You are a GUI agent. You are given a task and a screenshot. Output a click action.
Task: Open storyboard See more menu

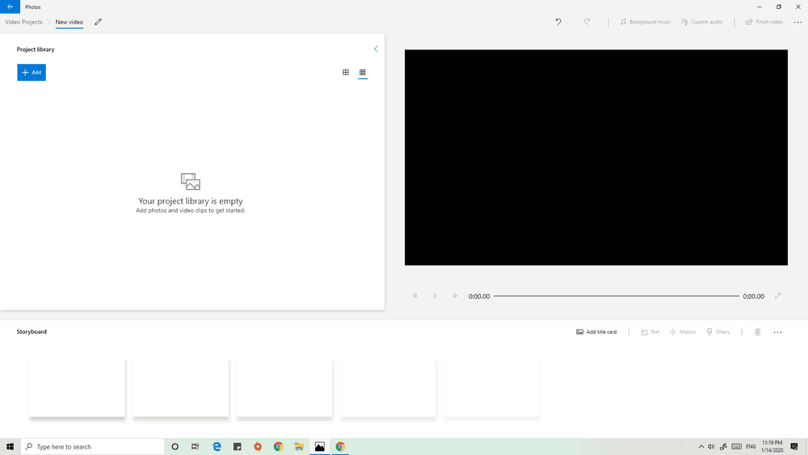pos(777,332)
